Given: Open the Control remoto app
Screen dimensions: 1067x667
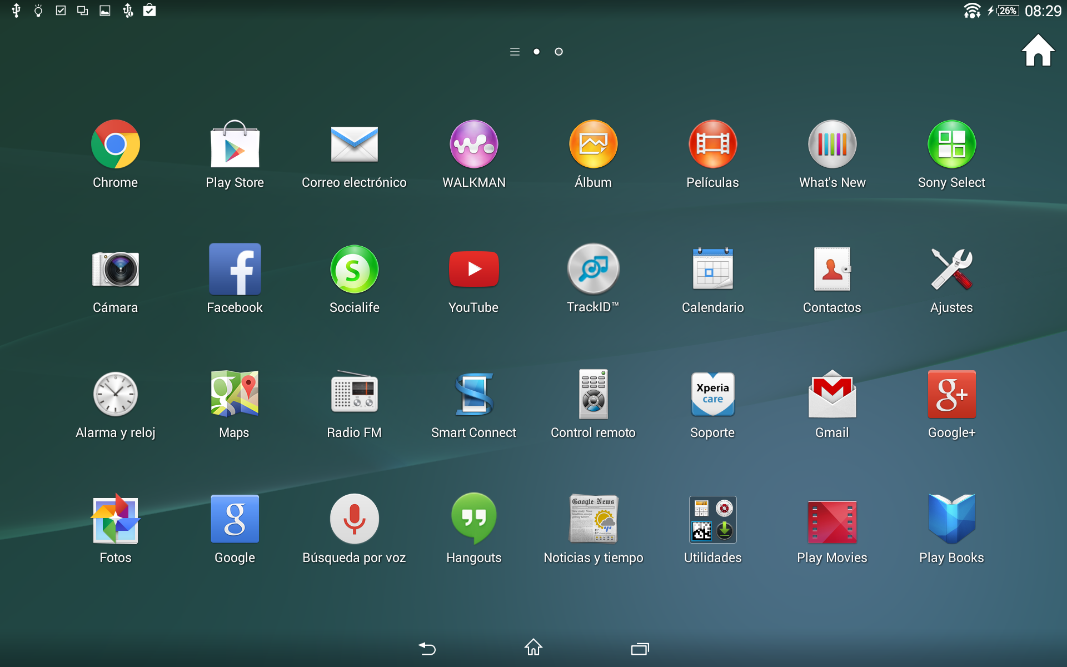Looking at the screenshot, I should [x=593, y=394].
